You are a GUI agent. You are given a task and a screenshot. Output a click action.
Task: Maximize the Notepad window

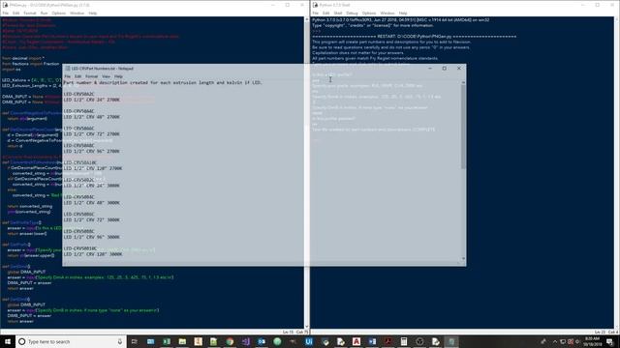pyautogui.click(x=445, y=69)
